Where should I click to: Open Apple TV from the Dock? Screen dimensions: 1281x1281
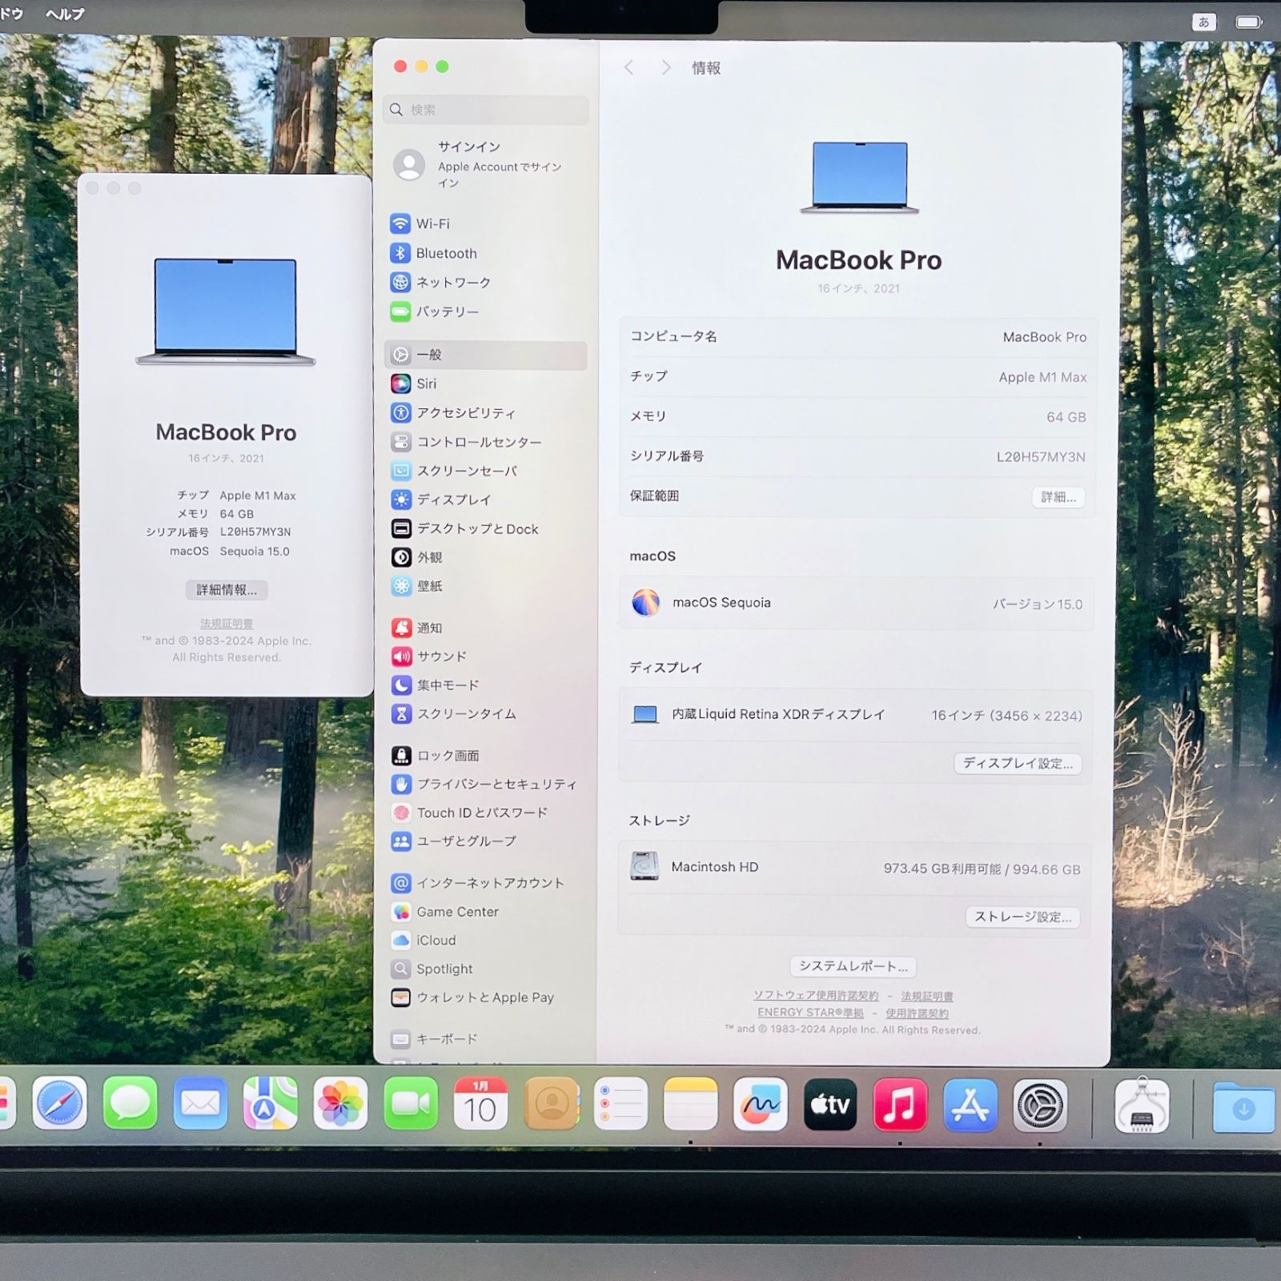pyautogui.click(x=830, y=1105)
